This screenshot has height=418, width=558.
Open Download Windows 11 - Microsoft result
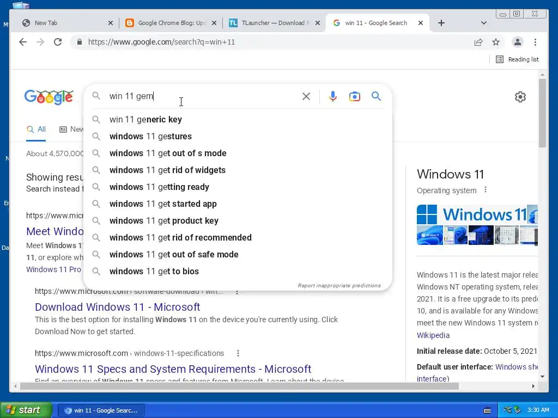pos(118,307)
